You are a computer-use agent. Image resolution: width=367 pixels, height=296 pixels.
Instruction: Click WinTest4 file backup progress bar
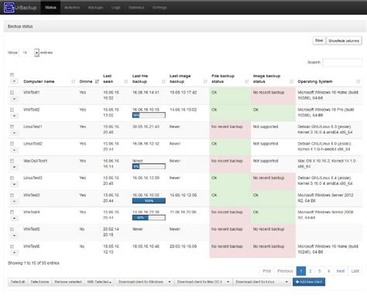149,218
